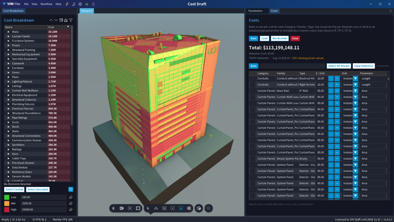Select the Viewport tab
The image size is (394, 222).
pyautogui.click(x=87, y=11)
